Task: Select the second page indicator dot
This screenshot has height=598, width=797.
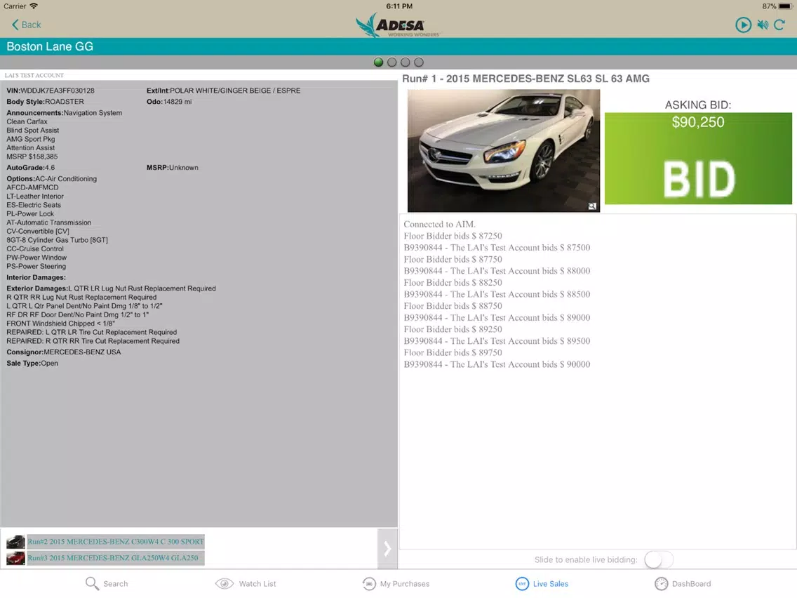Action: (392, 62)
